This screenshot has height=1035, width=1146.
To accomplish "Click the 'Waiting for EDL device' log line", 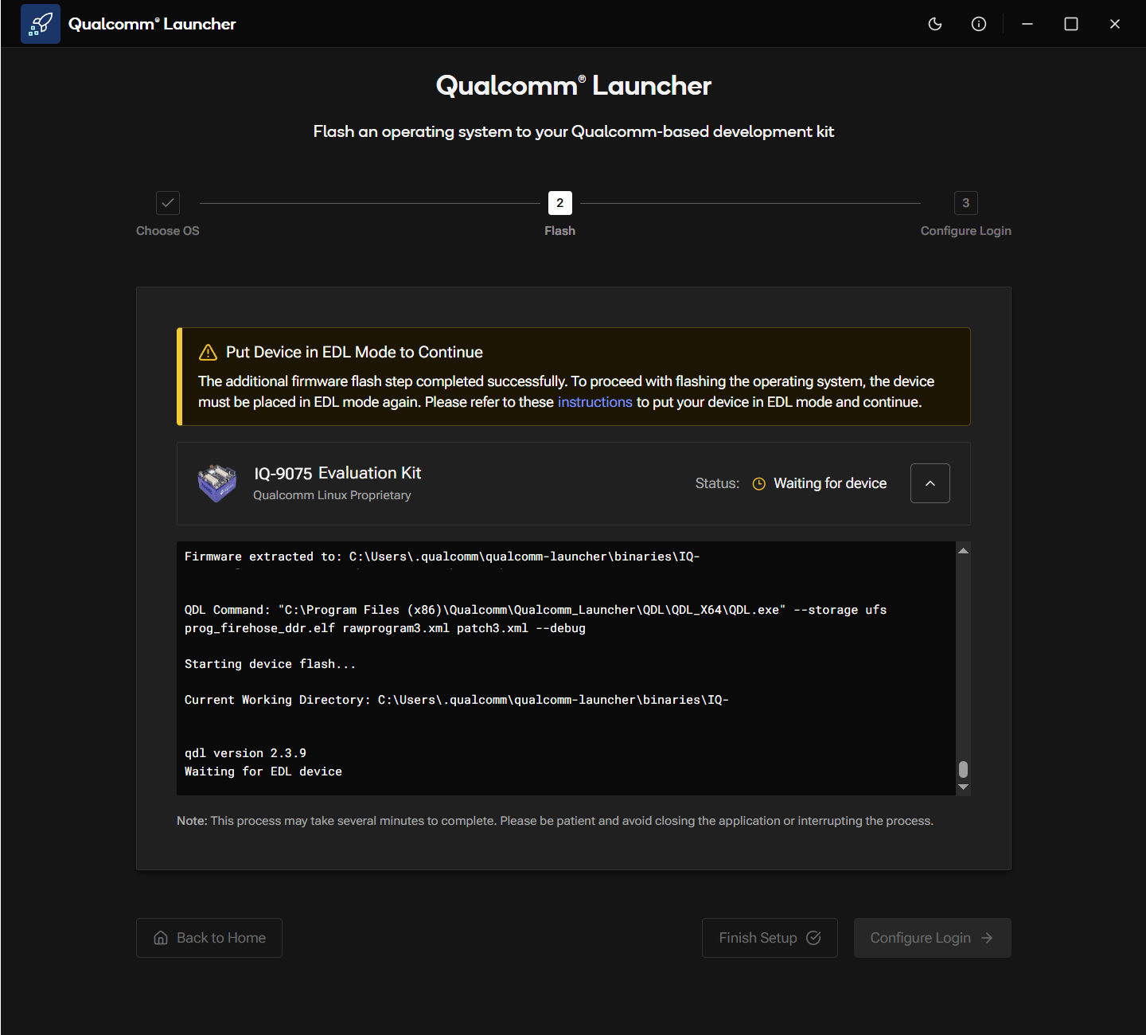I will (x=263, y=771).
